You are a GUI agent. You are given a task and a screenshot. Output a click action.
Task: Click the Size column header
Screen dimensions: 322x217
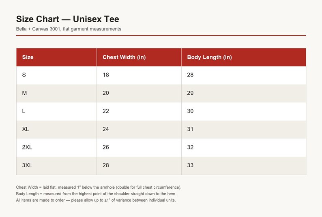56,57
